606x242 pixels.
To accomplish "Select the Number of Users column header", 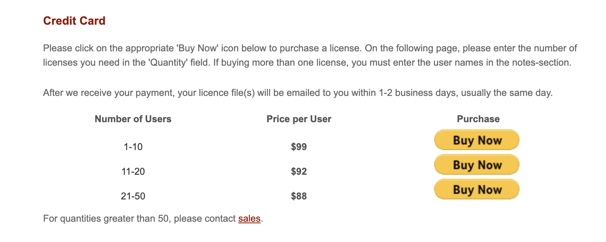I will [x=133, y=119].
